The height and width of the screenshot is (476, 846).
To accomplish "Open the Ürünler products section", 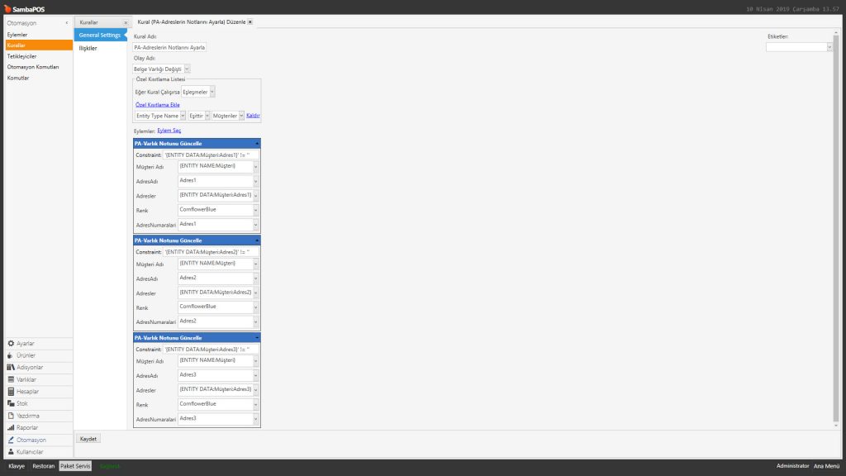I will [26, 355].
